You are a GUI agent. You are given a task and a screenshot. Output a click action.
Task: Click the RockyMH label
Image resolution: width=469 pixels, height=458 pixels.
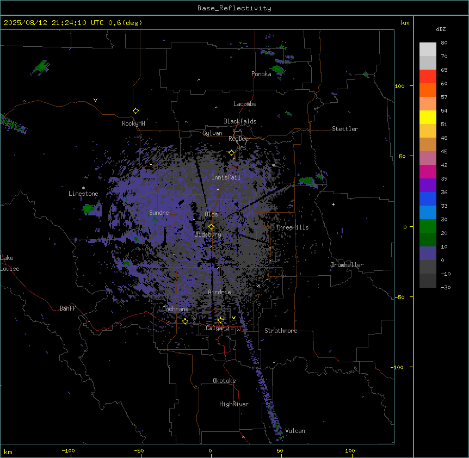point(133,123)
